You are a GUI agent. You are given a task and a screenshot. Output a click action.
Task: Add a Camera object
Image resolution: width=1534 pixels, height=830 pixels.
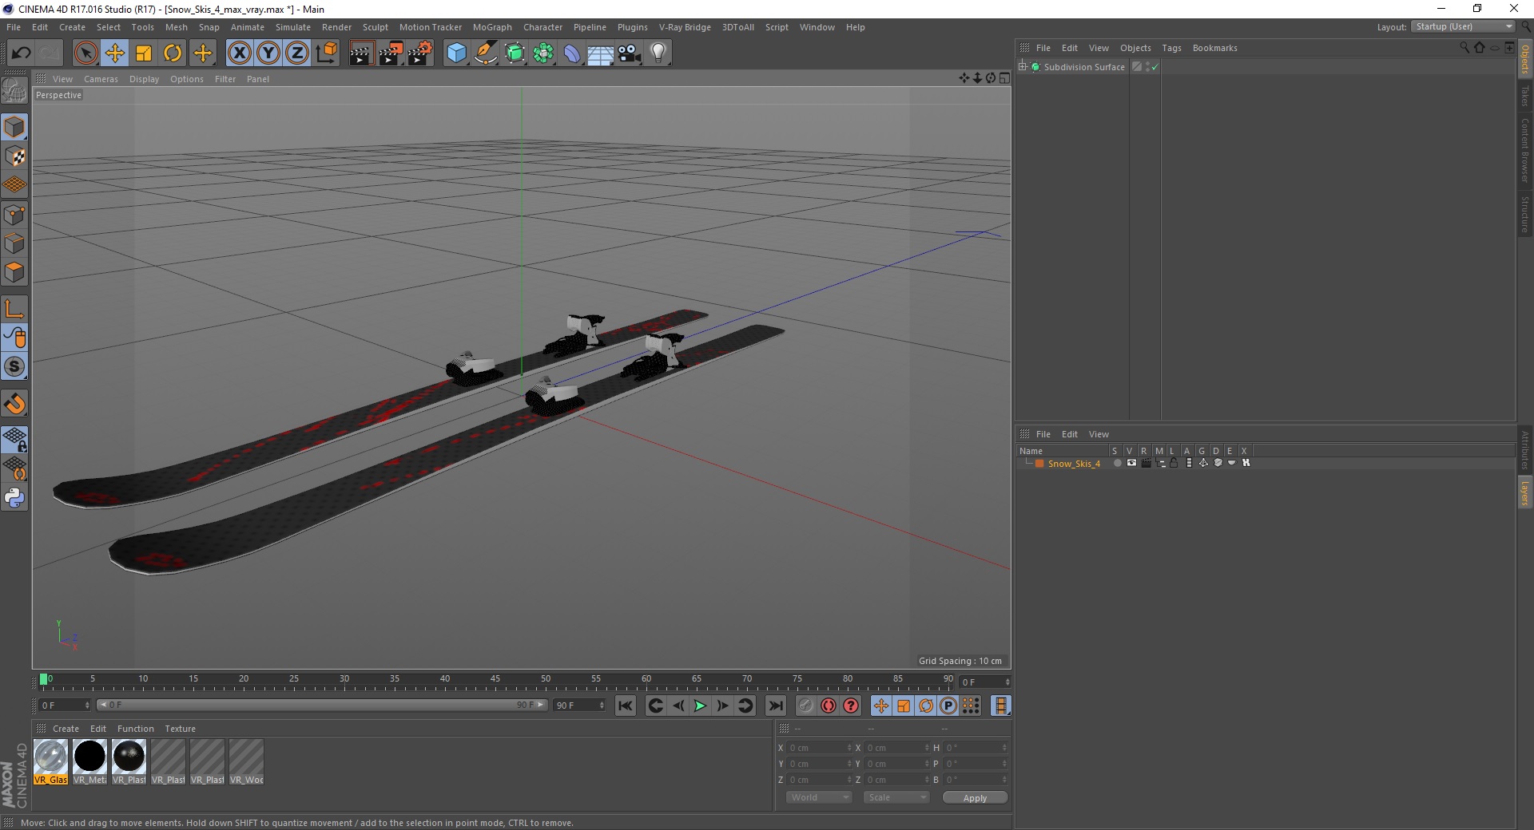tap(630, 53)
